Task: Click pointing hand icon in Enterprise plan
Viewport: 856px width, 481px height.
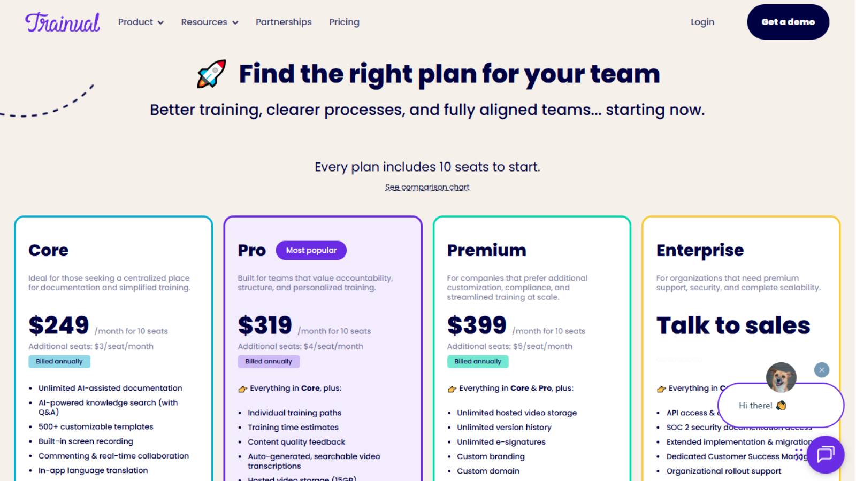Action: (661, 389)
